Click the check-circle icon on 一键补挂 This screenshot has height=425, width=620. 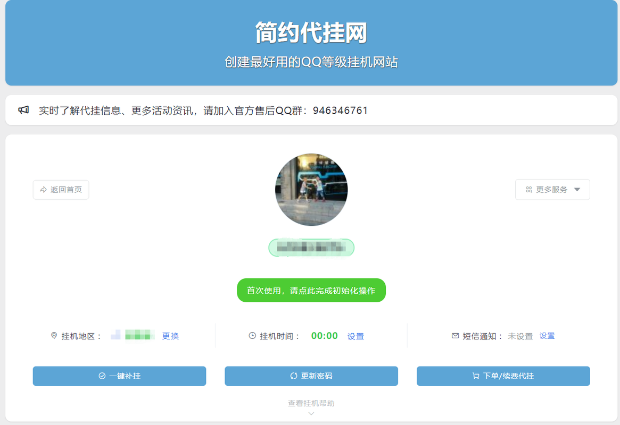(102, 376)
